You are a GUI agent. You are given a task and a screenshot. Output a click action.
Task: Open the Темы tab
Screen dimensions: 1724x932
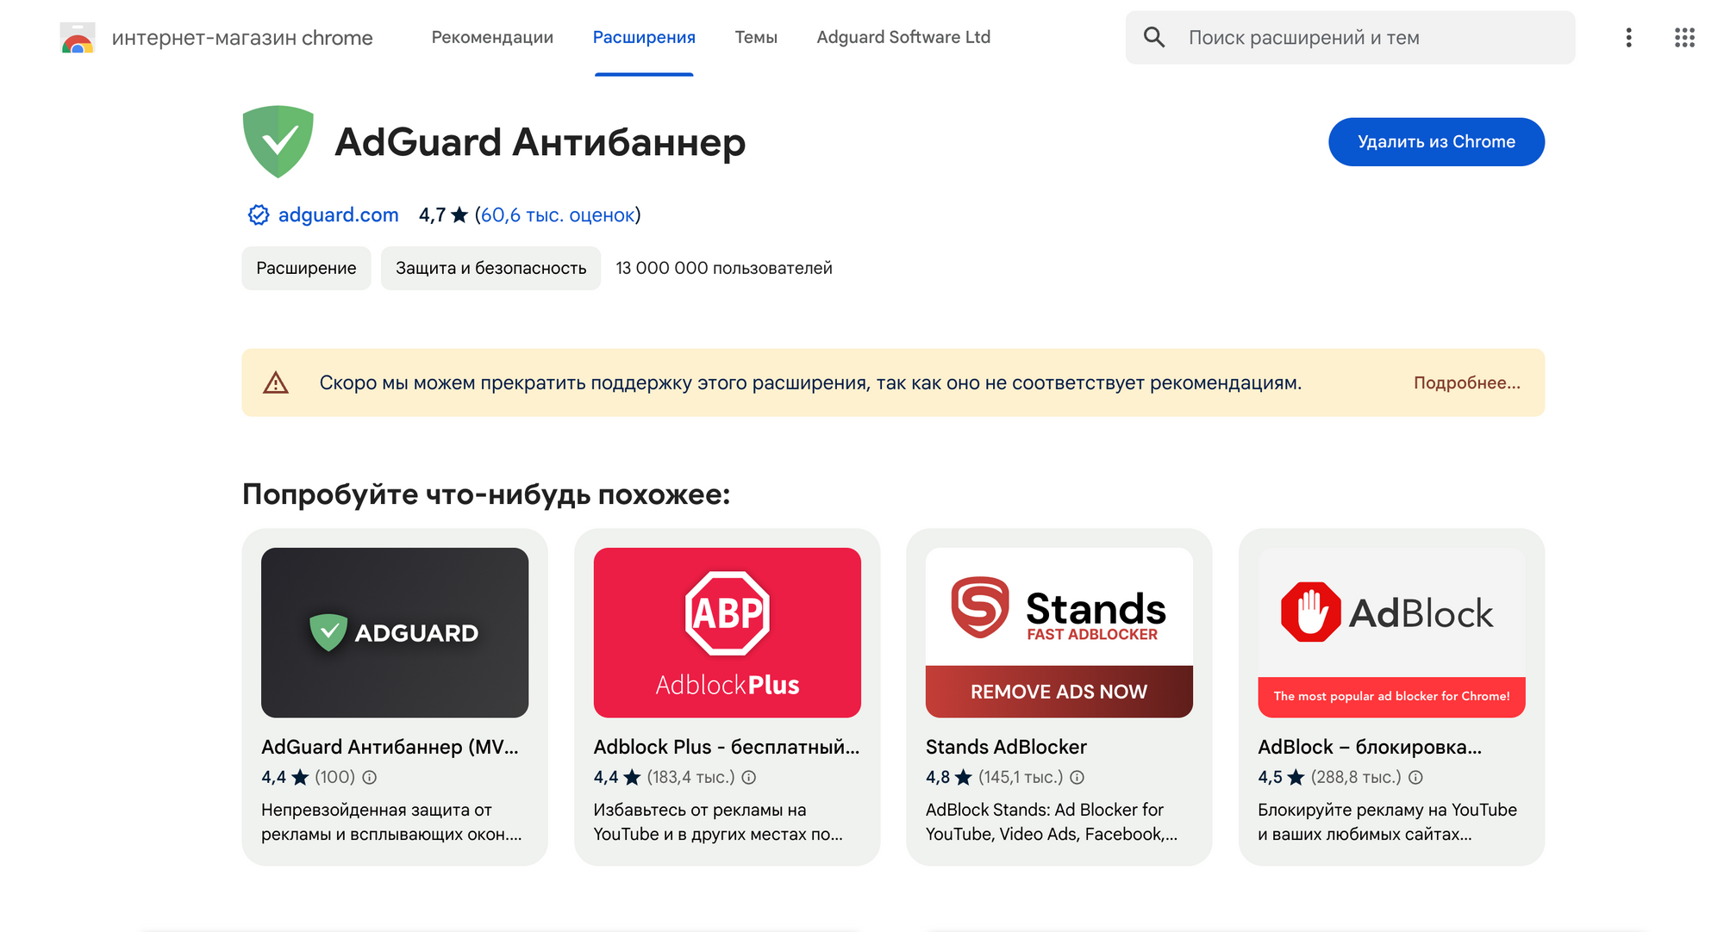tap(756, 37)
